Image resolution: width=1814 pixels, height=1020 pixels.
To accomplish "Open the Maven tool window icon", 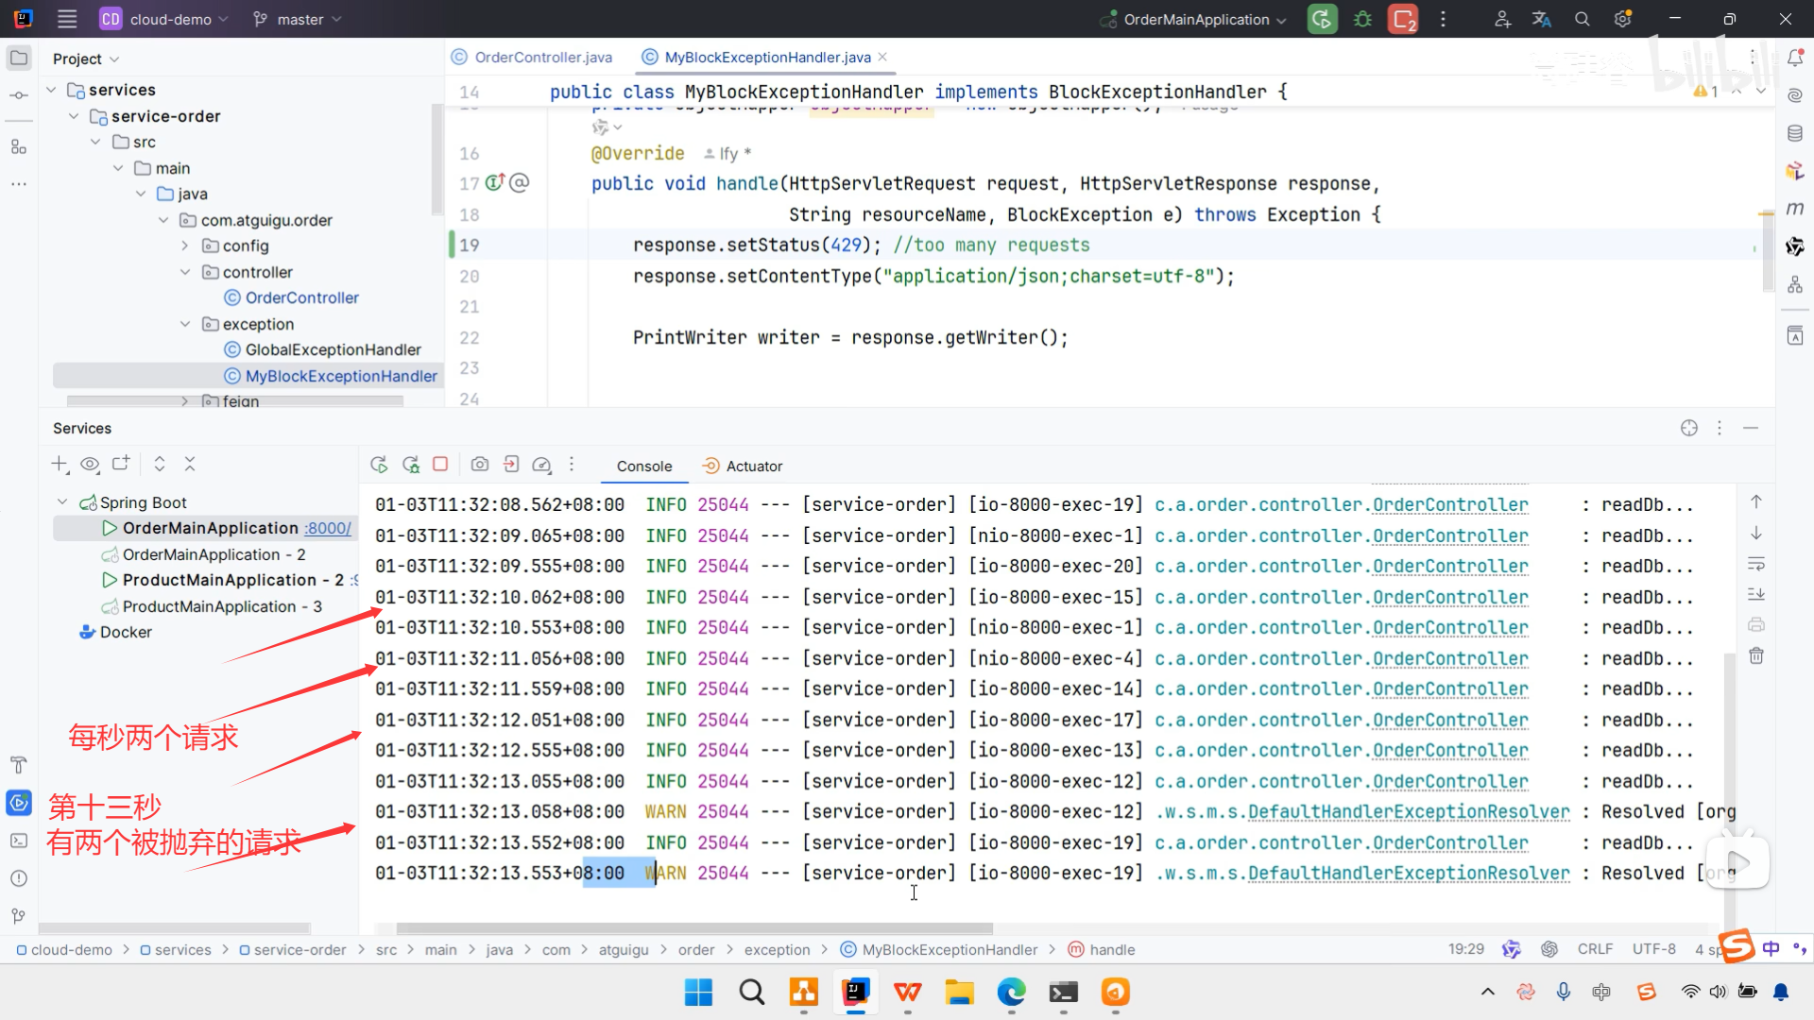I will pos(1795,209).
